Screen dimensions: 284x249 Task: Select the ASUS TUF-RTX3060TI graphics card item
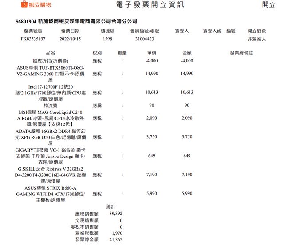coord(51,74)
